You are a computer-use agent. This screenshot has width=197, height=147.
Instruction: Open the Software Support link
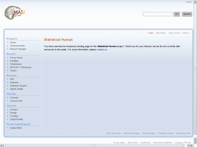click(18, 86)
